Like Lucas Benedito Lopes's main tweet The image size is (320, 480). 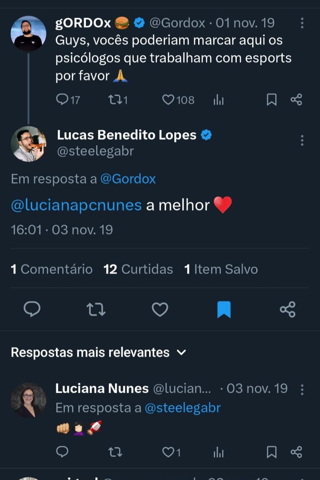tap(160, 309)
